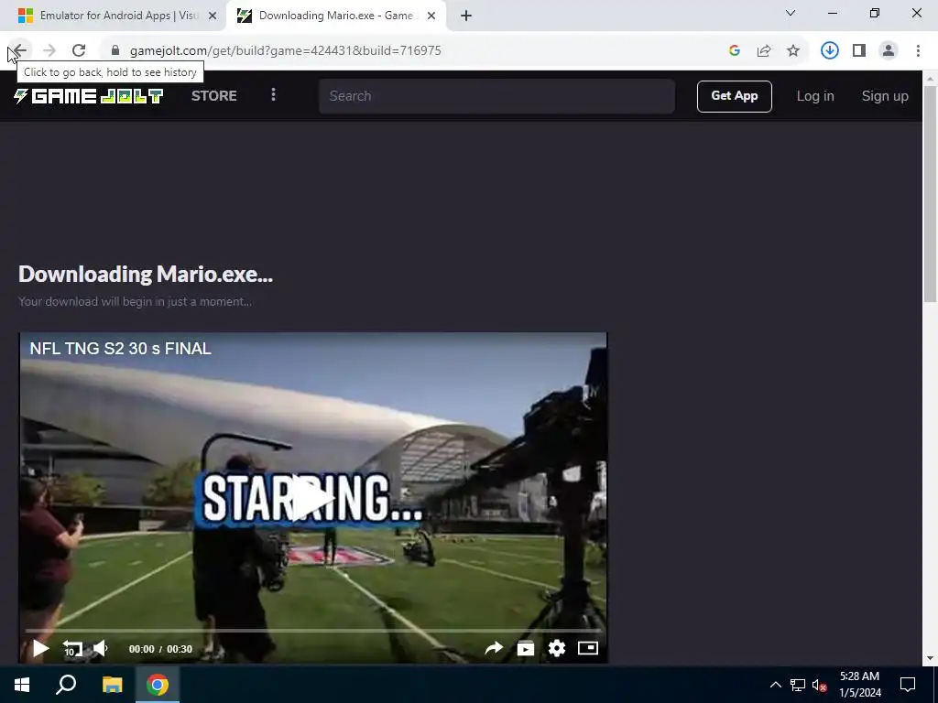The height and width of the screenshot is (703, 938).
Task: Open Game Jolt's more options dots
Action: click(273, 95)
